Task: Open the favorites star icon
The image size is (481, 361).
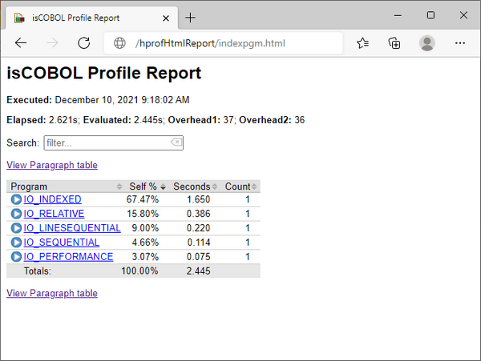Action: point(363,43)
